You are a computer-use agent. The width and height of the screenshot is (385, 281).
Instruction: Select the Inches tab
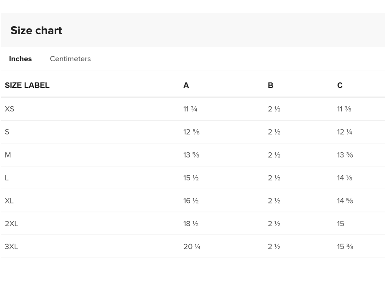coord(20,59)
